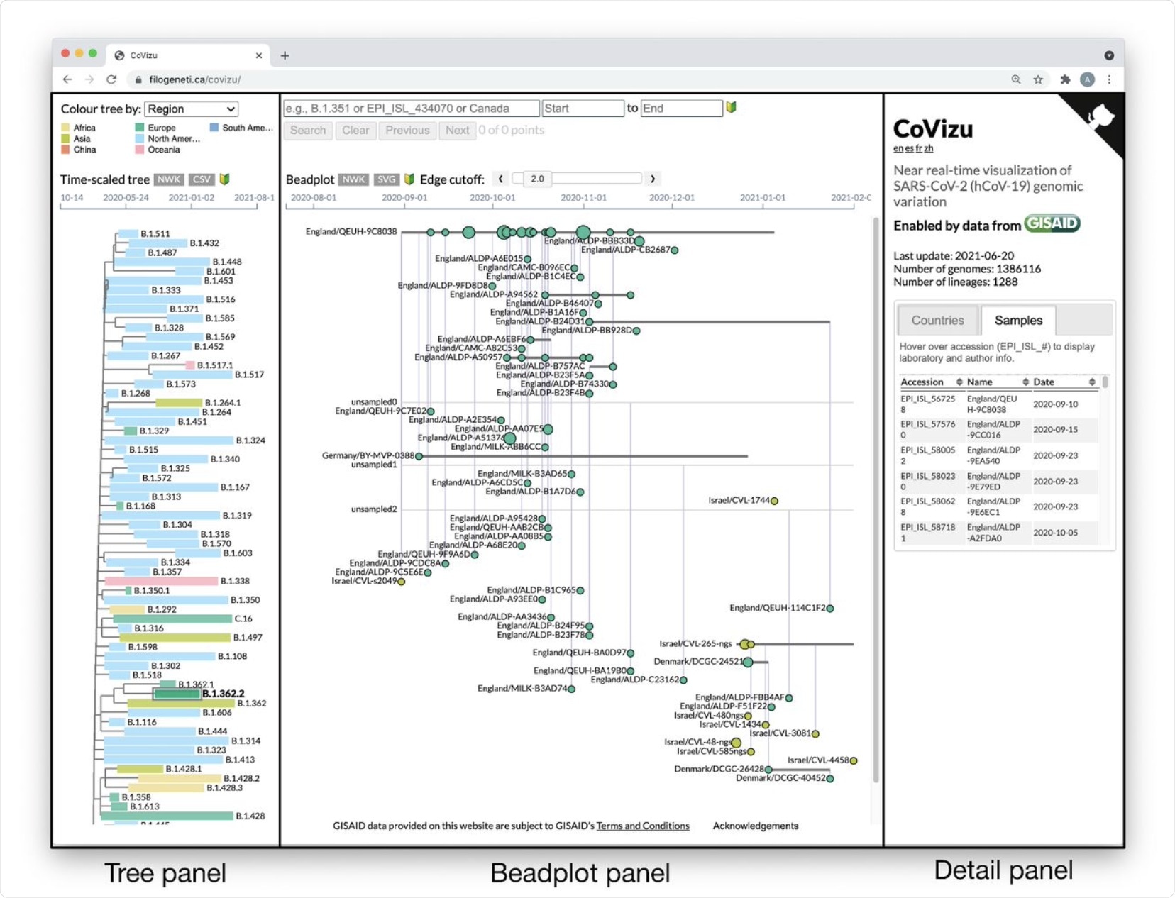Open the Terms and Conditions link

pyautogui.click(x=642, y=826)
